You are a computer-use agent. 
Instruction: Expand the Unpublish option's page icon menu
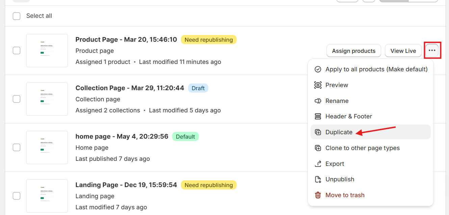pyautogui.click(x=318, y=179)
